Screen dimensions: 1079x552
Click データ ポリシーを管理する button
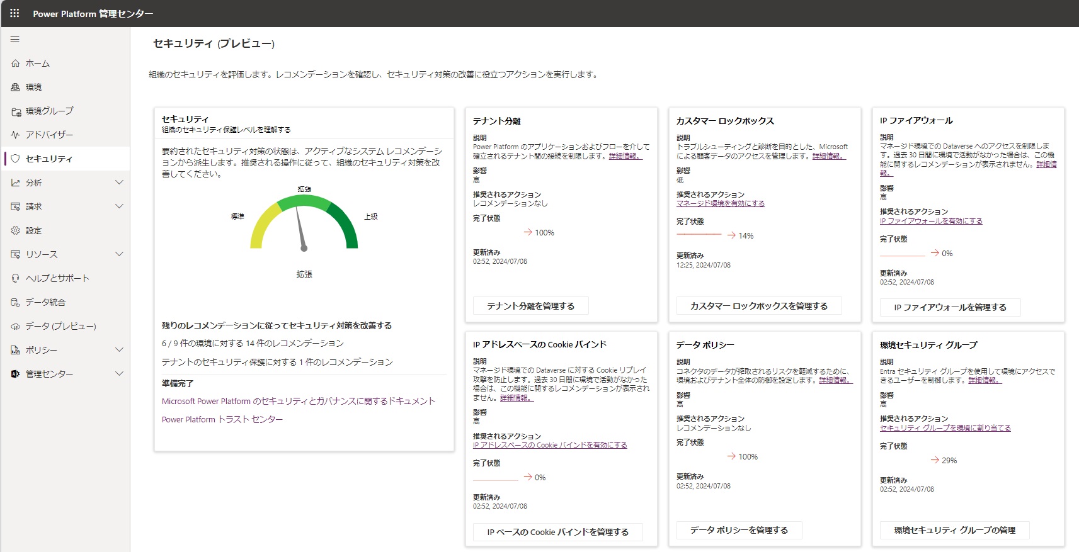coord(739,530)
